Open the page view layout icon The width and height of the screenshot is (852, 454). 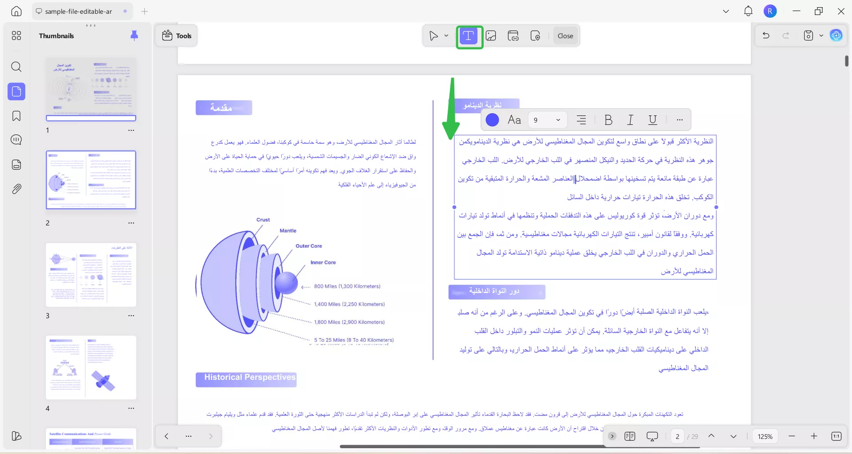tap(630, 436)
